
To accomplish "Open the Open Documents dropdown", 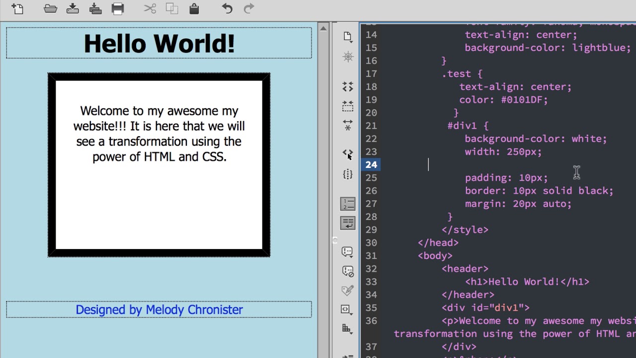I will click(348, 36).
